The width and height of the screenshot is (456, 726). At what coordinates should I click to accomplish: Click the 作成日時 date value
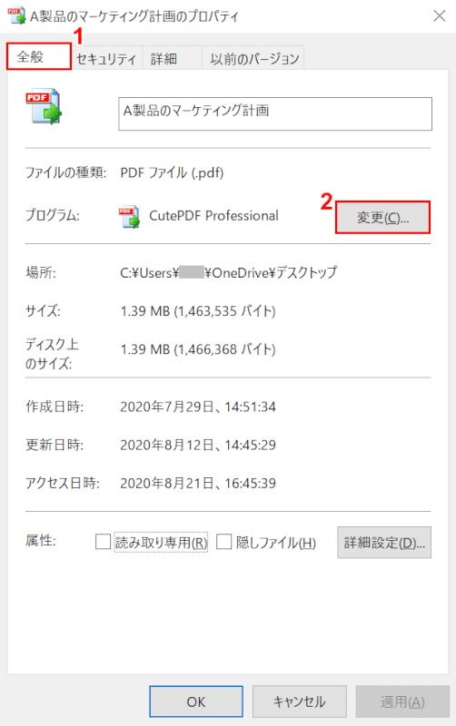[x=198, y=407]
